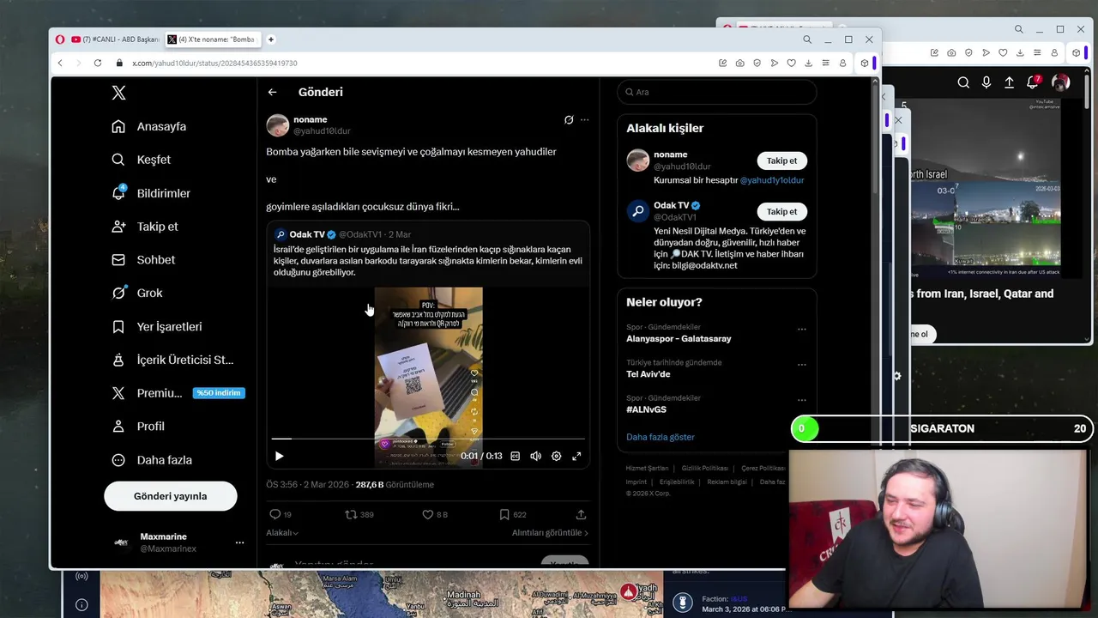
Task: Open the extensions cube icon in toolbar
Action: 865,63
